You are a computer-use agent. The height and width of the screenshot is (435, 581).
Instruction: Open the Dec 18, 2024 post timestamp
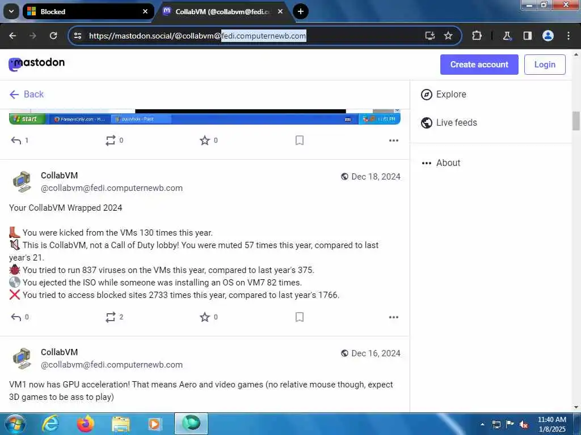pos(376,177)
